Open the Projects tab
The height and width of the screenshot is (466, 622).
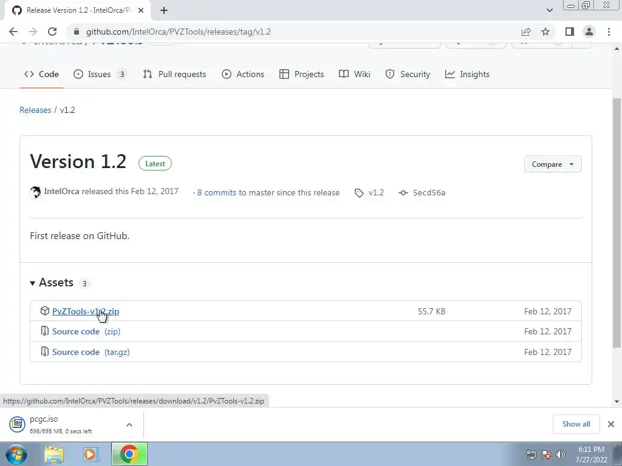pyautogui.click(x=301, y=74)
